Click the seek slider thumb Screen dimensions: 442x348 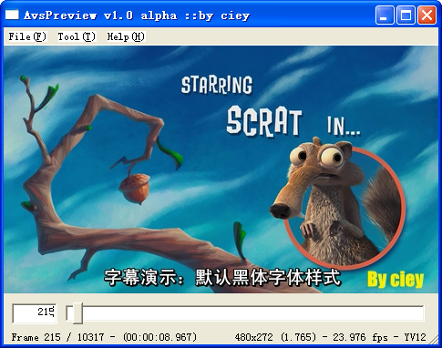[77, 313]
